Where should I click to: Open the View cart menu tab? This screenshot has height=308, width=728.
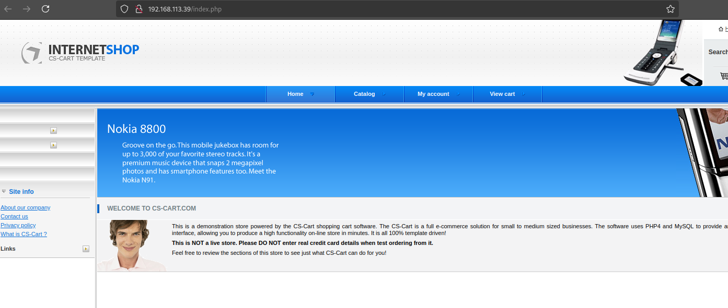[x=507, y=94]
